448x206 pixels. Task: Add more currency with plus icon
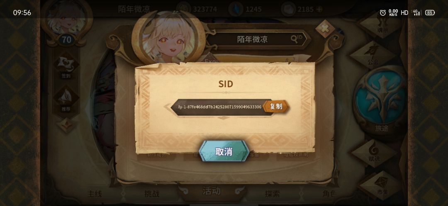pos(319,9)
